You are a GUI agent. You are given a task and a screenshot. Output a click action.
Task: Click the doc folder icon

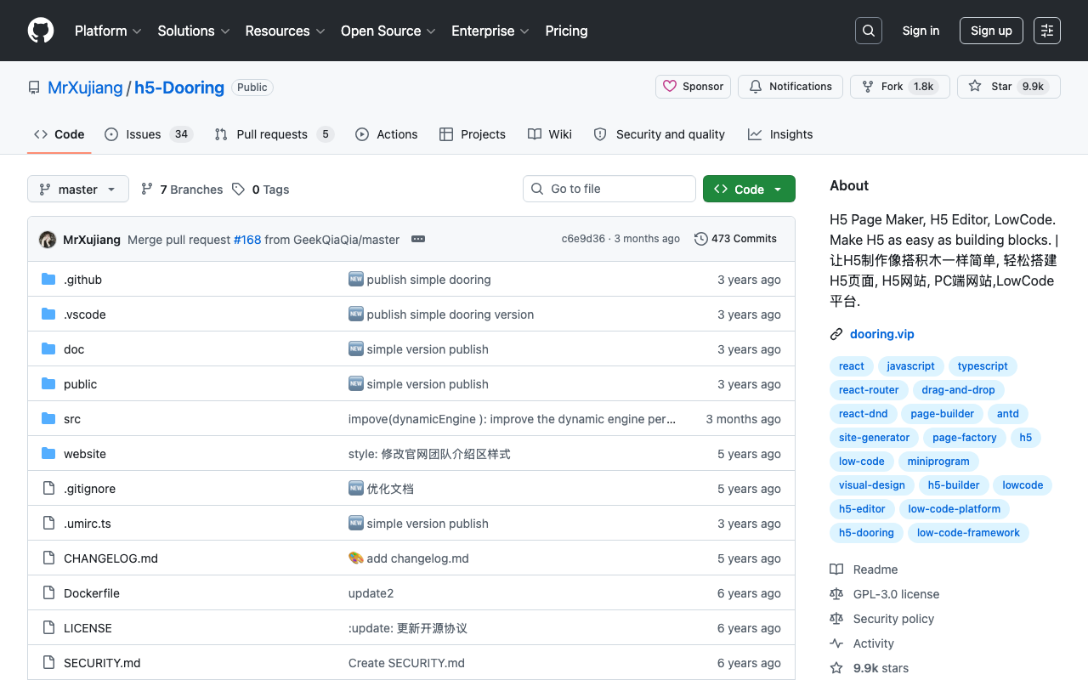(48, 349)
